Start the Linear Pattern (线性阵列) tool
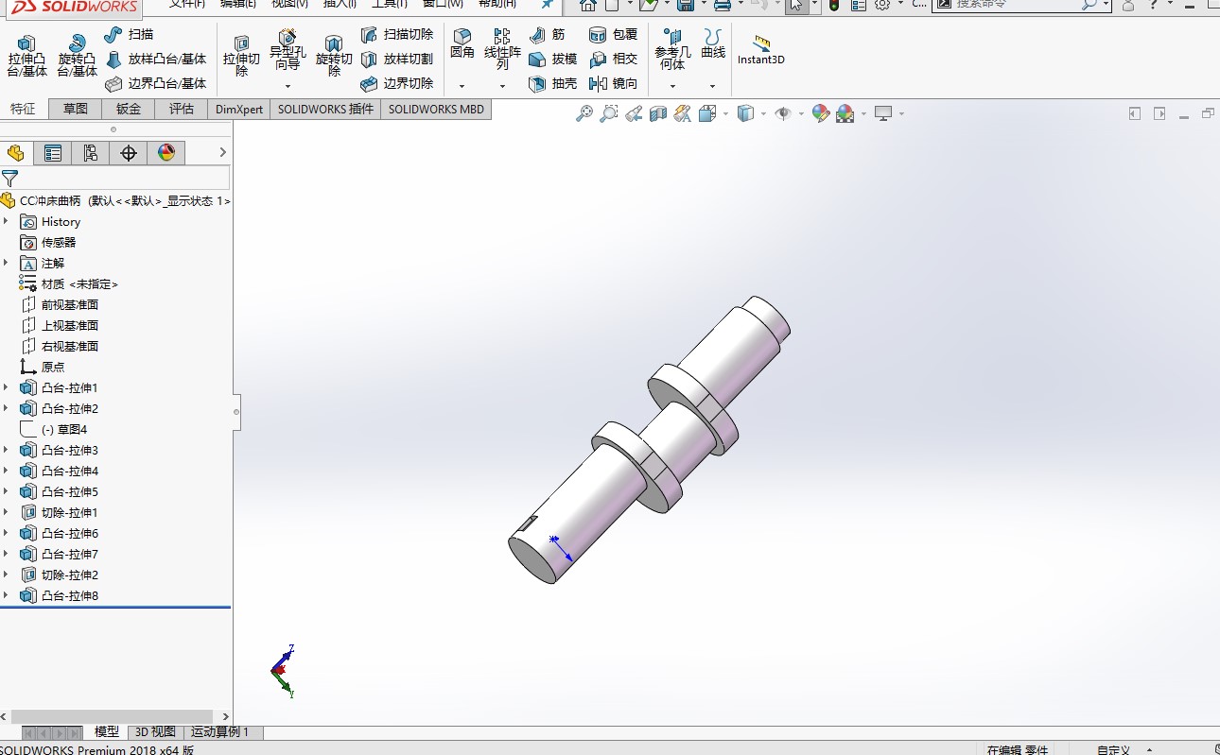The width and height of the screenshot is (1220, 755). click(x=502, y=49)
